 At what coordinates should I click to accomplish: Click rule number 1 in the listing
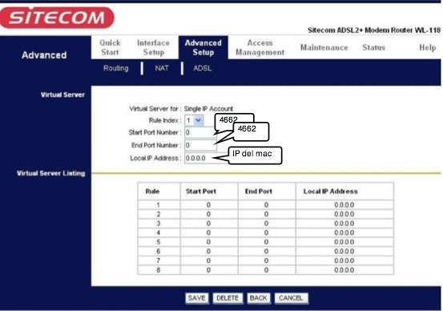[x=159, y=204]
